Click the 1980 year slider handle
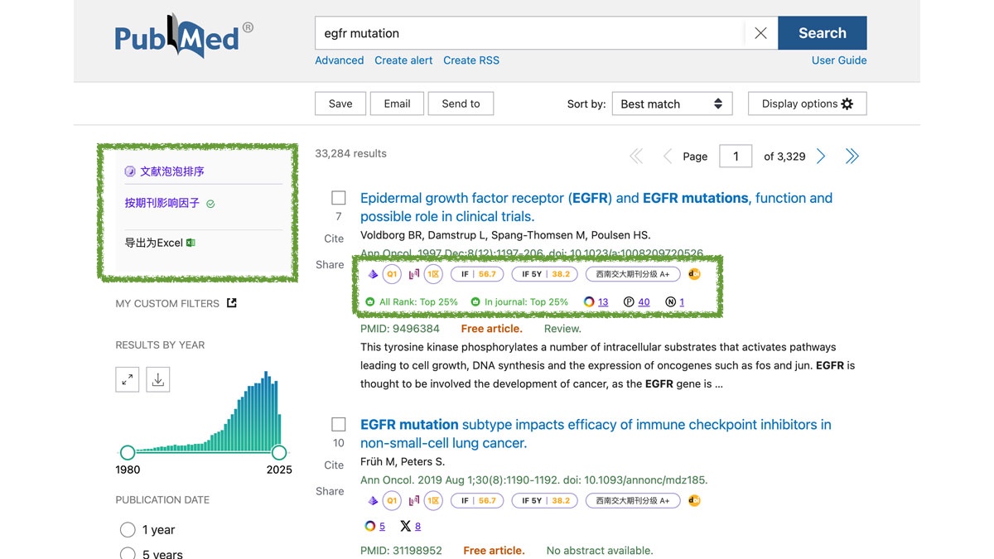The height and width of the screenshot is (559, 994). [128, 452]
